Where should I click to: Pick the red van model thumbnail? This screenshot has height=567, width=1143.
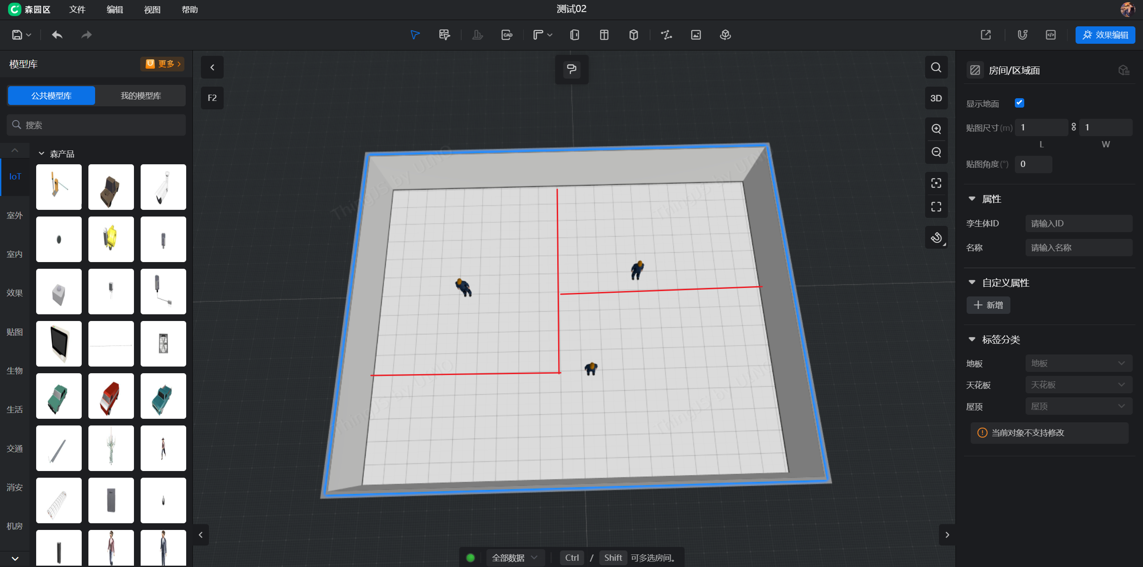pyautogui.click(x=111, y=396)
